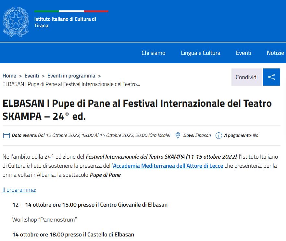
Task: Open Eventi in programma breadcrumb link
Action: 71,76
